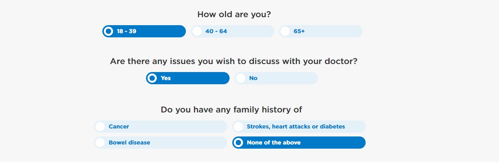Select Cancer under family history
Viewport: 499px width, 162px height.
pos(161,127)
